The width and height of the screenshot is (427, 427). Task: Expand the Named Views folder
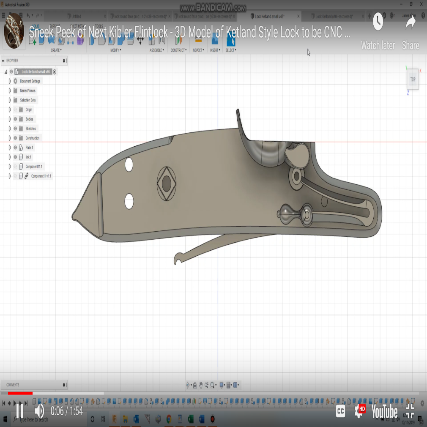pos(10,90)
